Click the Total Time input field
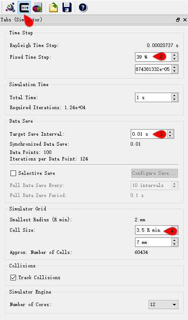The height and width of the screenshot is (320, 188). pos(153,97)
